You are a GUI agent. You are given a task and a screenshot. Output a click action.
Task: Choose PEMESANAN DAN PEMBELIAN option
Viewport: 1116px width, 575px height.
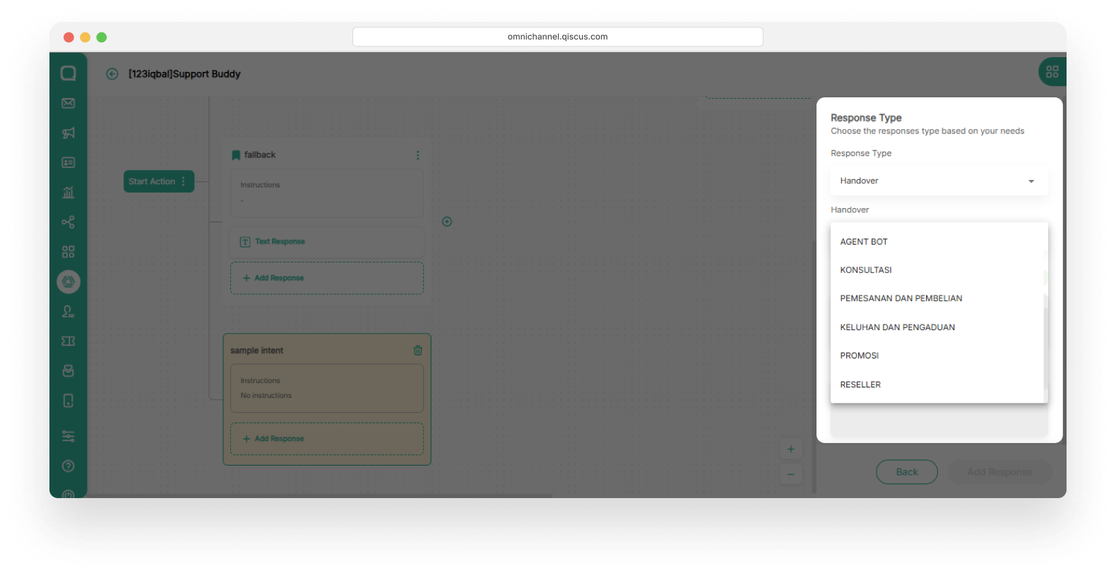tap(938, 298)
